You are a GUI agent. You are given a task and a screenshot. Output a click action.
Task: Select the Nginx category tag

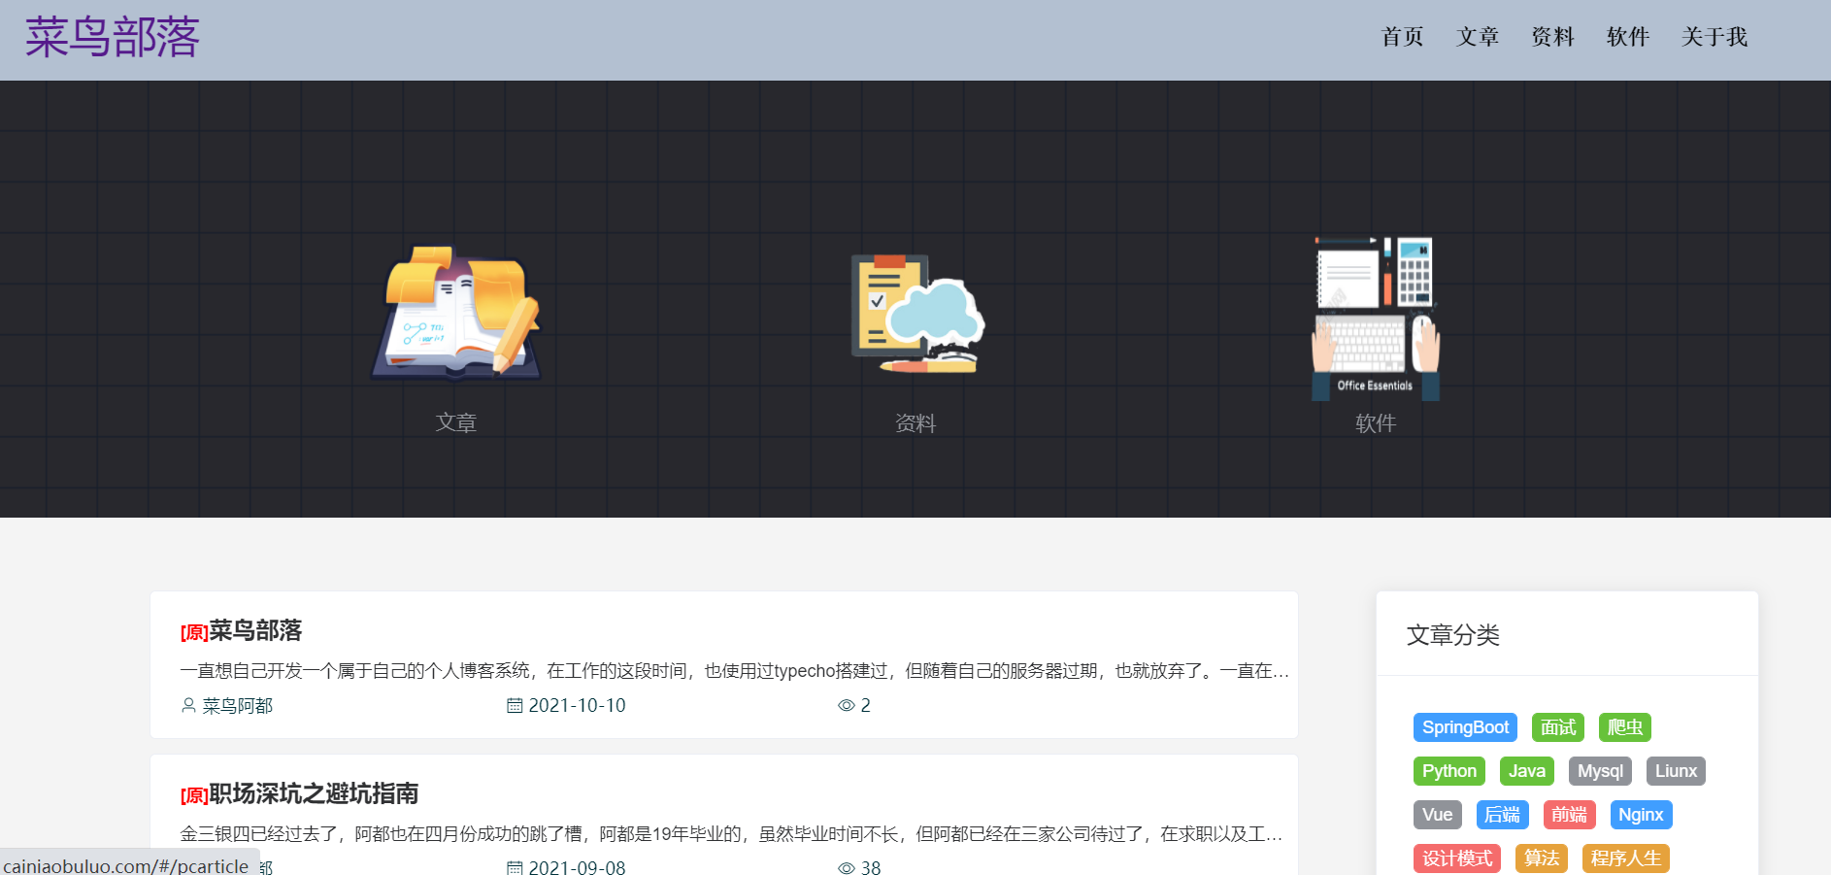pyautogui.click(x=1641, y=814)
